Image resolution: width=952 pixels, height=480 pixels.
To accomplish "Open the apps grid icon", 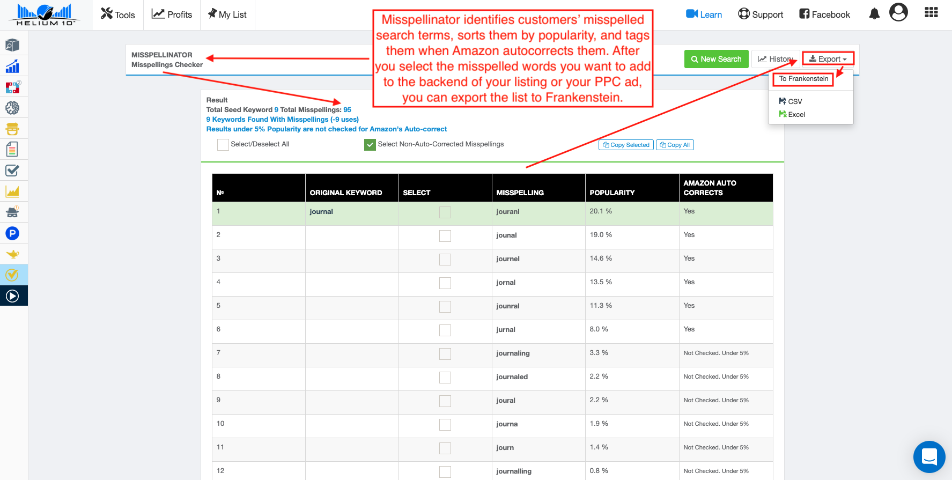I will (x=931, y=12).
